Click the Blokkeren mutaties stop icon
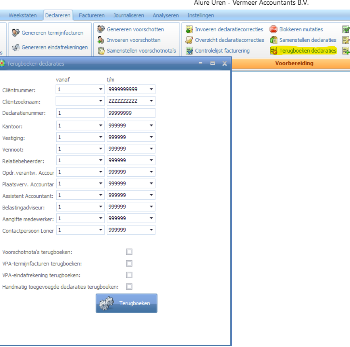 273,29
